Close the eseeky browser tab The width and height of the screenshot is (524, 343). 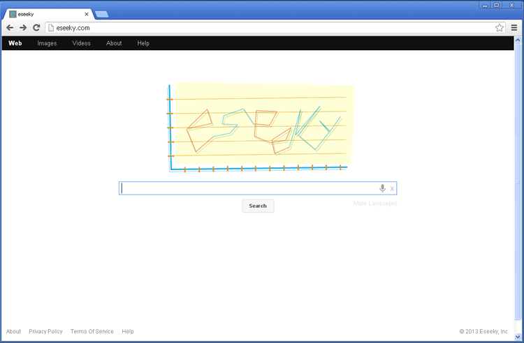(87, 14)
